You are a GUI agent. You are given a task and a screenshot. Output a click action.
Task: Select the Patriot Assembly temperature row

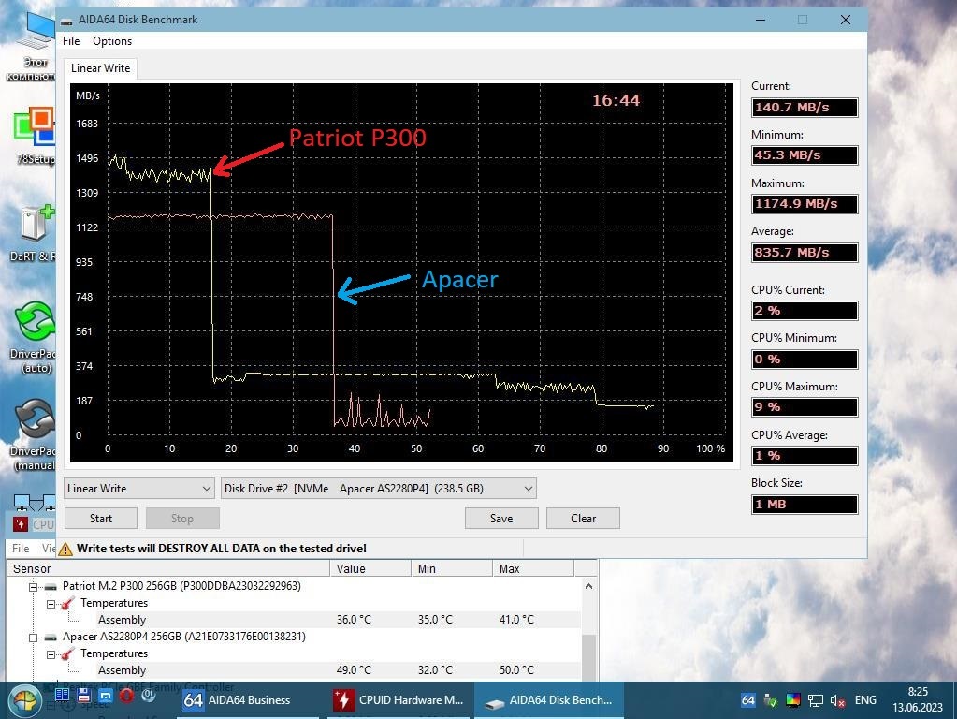[x=294, y=620]
